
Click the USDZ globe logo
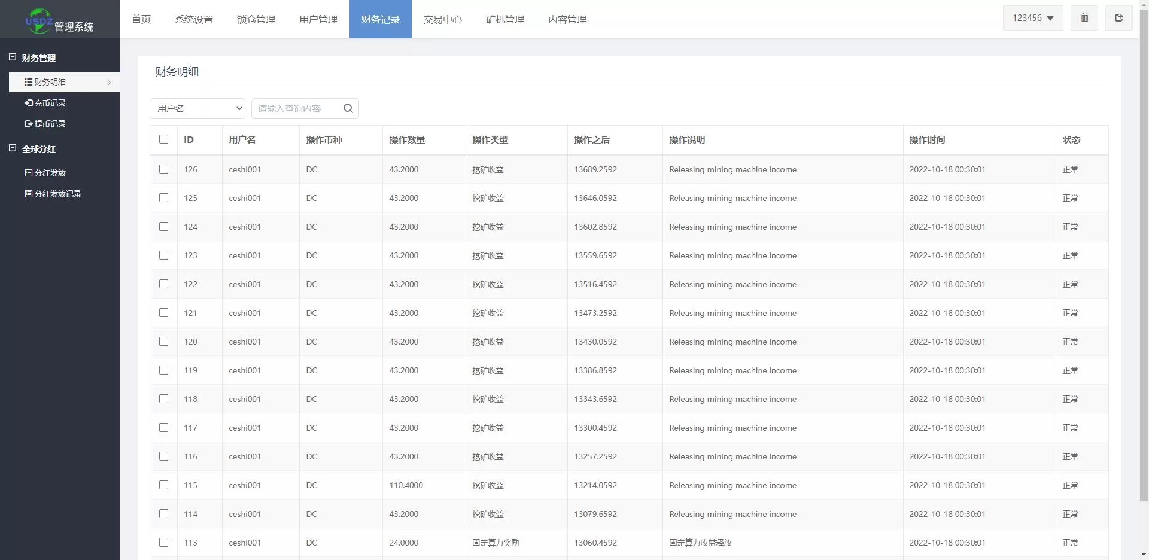(39, 21)
